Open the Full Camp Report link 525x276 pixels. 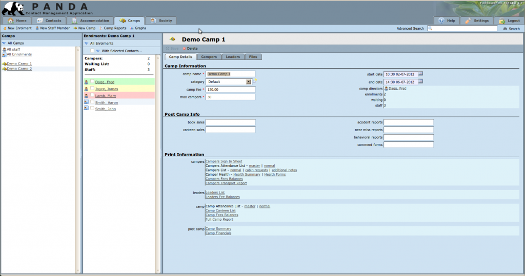point(220,219)
